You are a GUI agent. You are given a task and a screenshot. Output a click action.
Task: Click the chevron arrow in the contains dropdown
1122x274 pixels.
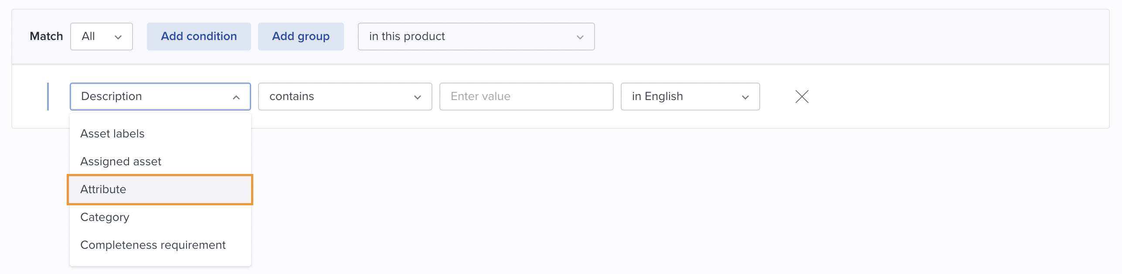417,97
